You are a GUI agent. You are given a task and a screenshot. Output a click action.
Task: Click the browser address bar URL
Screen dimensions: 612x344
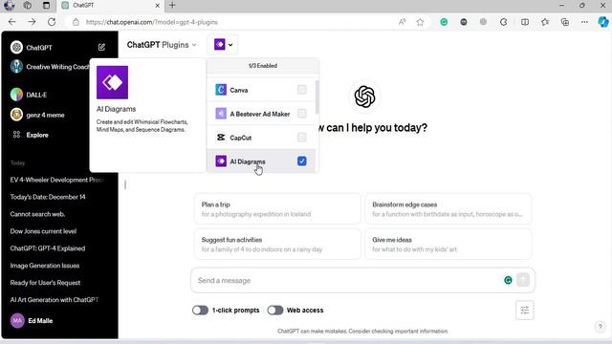coord(151,22)
